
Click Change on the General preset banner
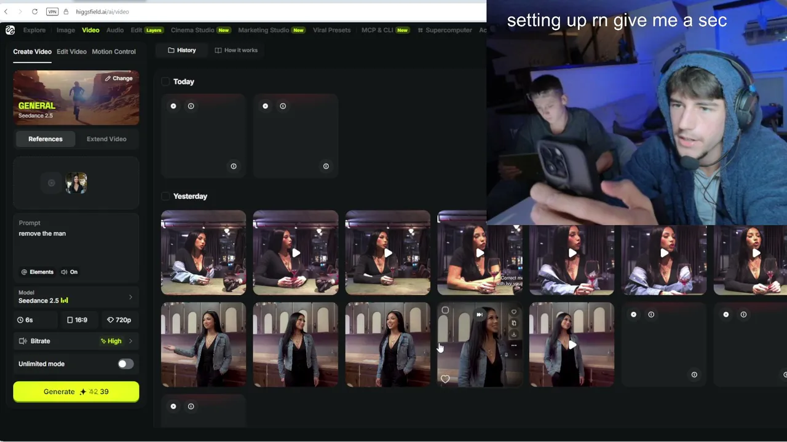[119, 79]
